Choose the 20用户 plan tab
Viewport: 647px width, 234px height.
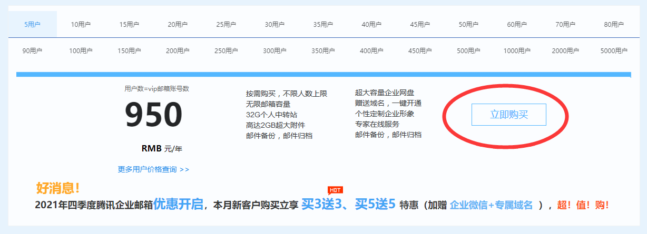pyautogui.click(x=178, y=24)
